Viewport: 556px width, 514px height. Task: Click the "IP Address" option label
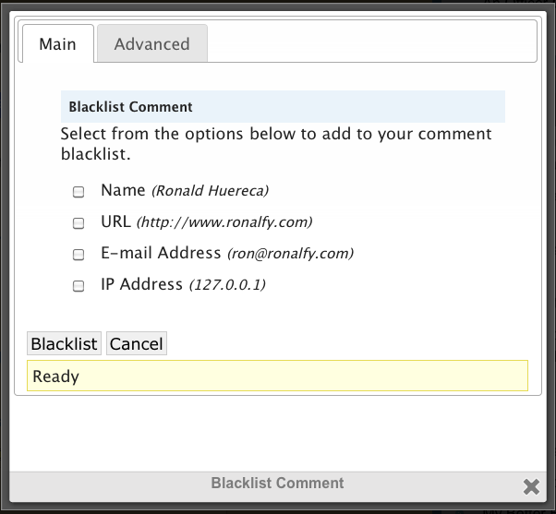point(142,284)
